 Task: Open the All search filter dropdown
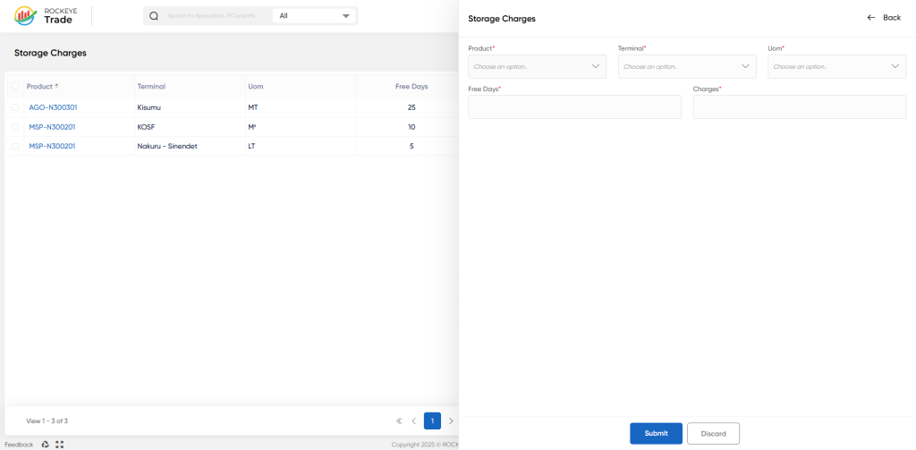(314, 16)
